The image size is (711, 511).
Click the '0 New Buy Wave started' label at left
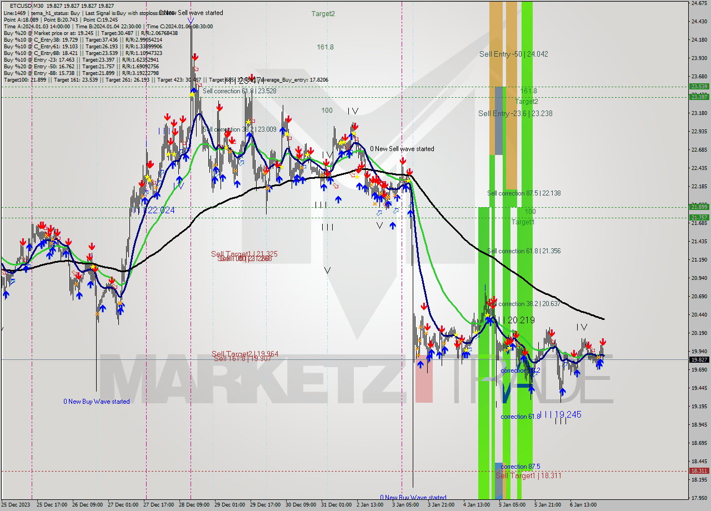point(97,402)
